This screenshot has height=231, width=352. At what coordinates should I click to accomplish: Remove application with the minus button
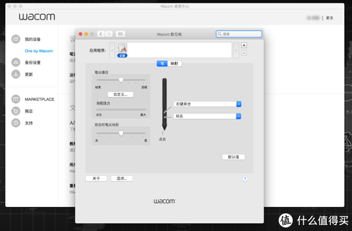[244, 53]
